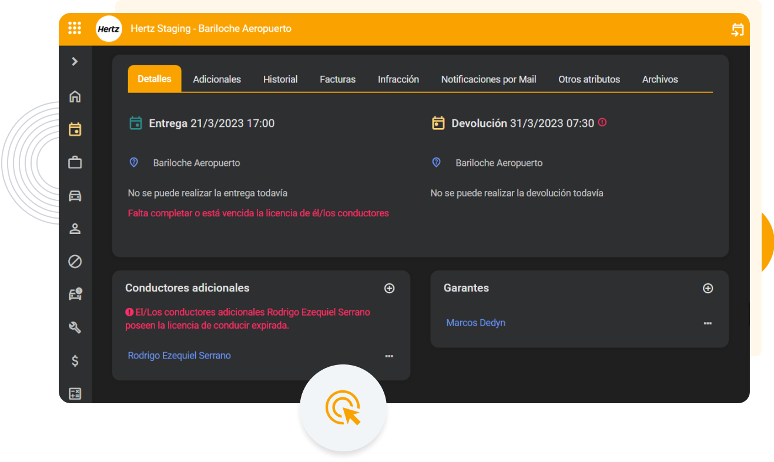Viewport: 774px width, 462px height.
Task: Open options menu for Marcos Dedyn
Action: [x=708, y=323]
